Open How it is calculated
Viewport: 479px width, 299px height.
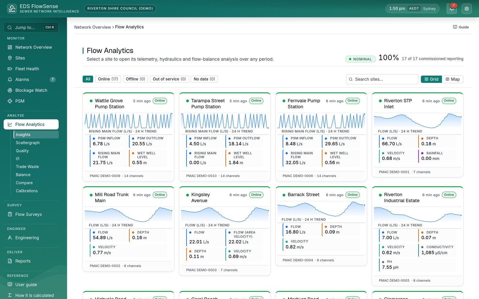[x=31, y=295]
